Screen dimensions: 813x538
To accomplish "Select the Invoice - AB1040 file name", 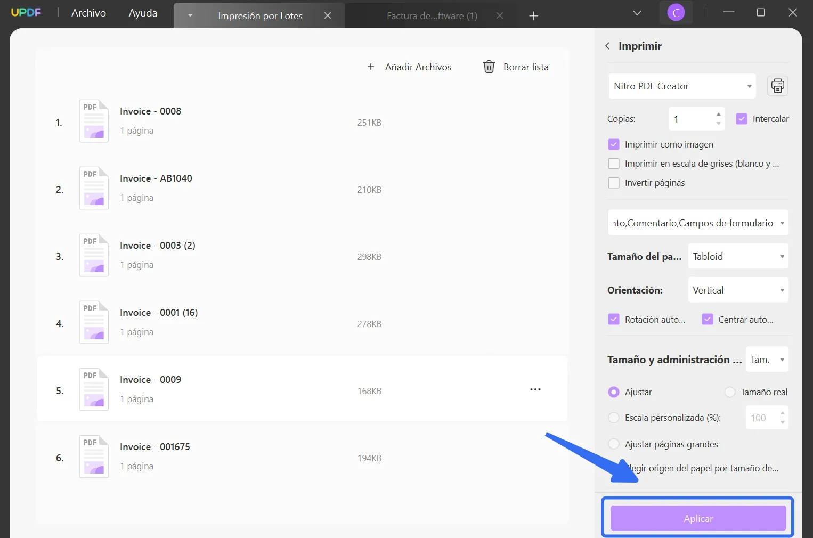I will tap(156, 178).
